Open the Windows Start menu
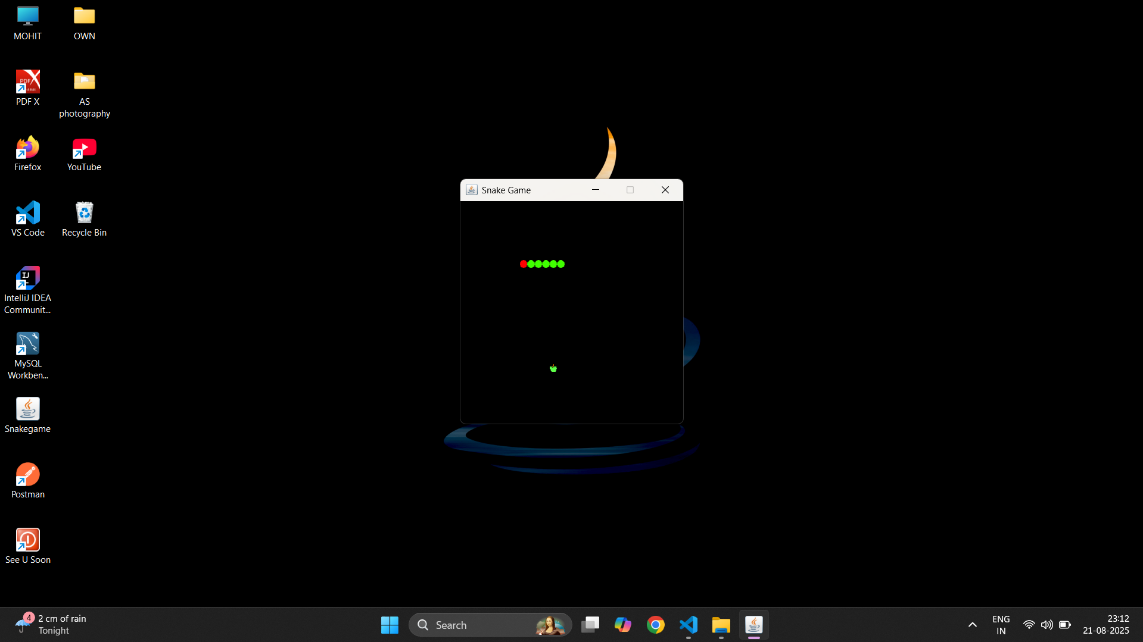This screenshot has height=642, width=1143. click(390, 625)
